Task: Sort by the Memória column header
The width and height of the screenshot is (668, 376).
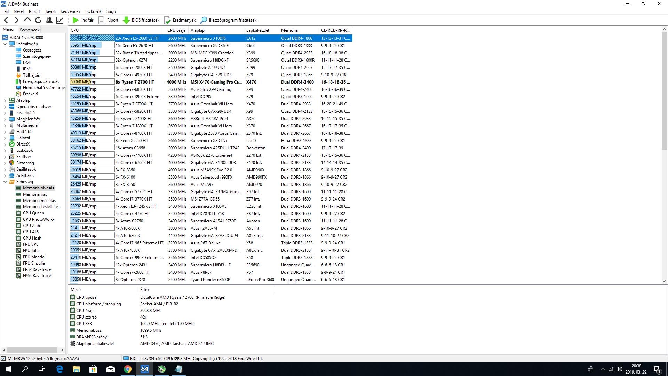Action: pos(299,30)
